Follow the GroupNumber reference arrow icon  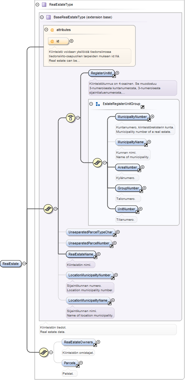coord(141,191)
